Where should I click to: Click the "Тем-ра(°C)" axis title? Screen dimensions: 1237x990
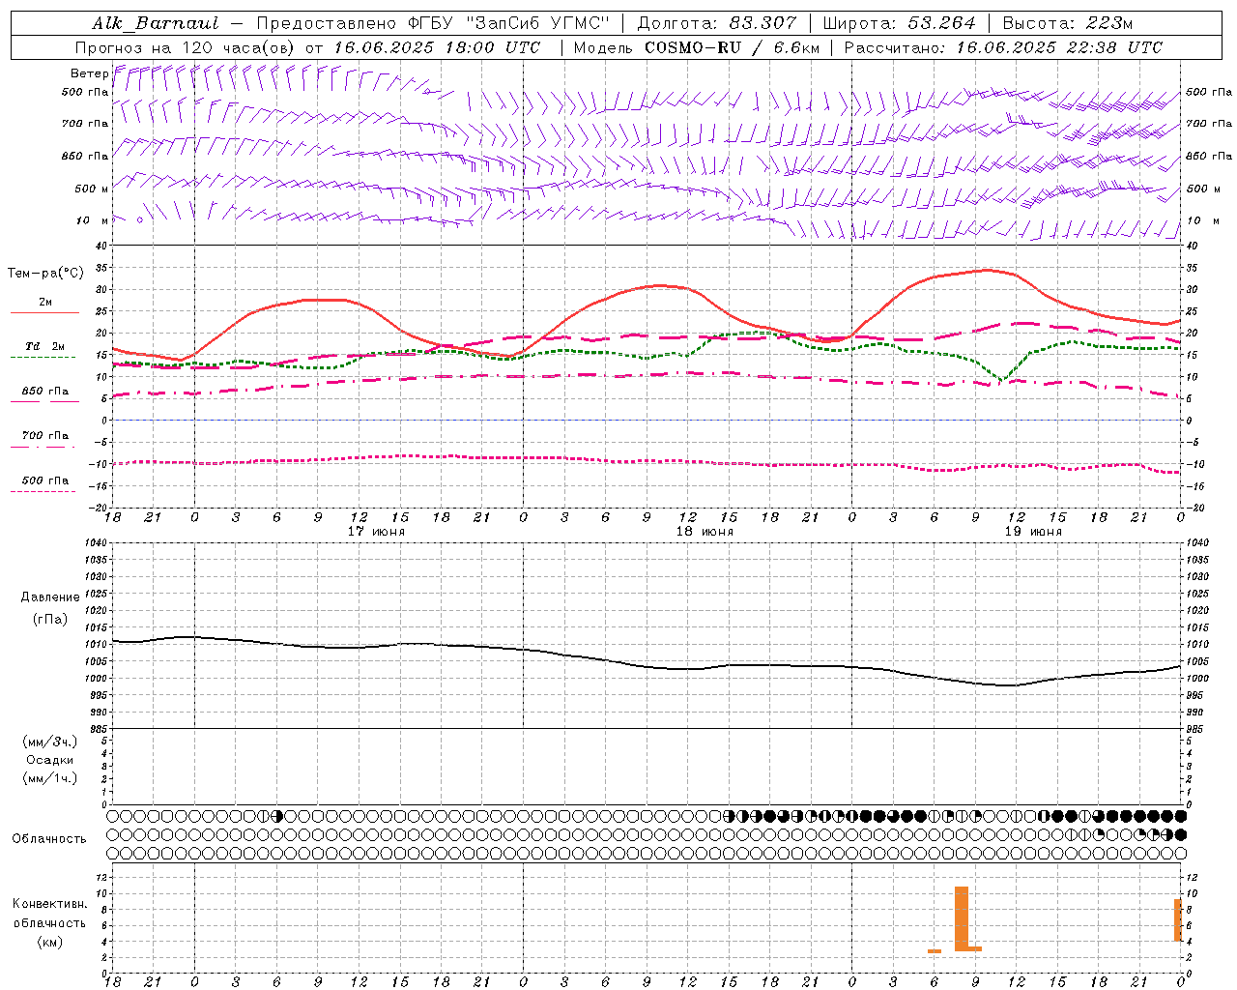point(45,274)
